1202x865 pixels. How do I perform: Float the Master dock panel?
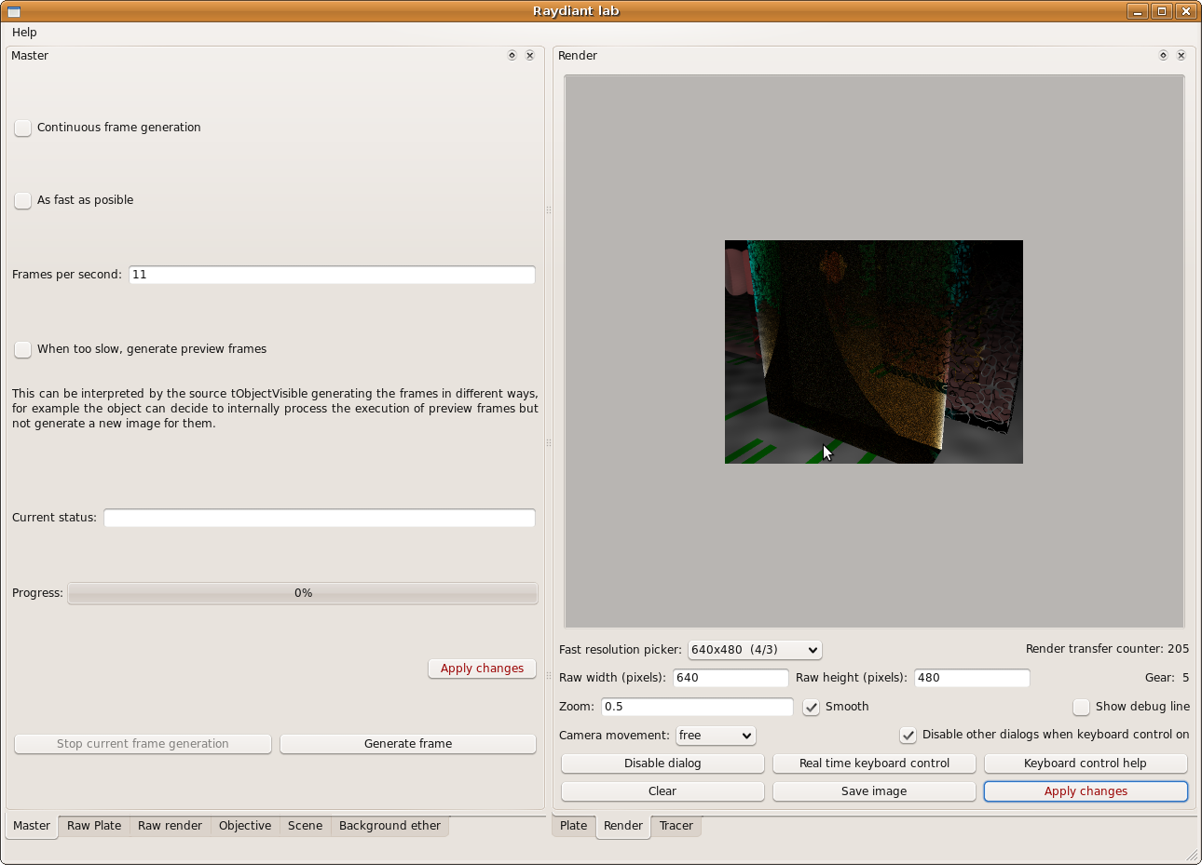point(512,56)
